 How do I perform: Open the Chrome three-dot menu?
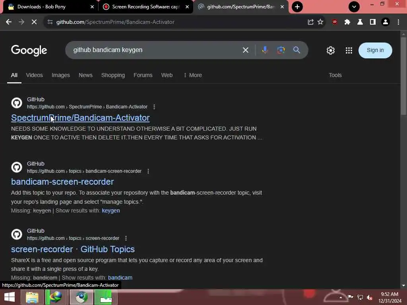(x=398, y=22)
